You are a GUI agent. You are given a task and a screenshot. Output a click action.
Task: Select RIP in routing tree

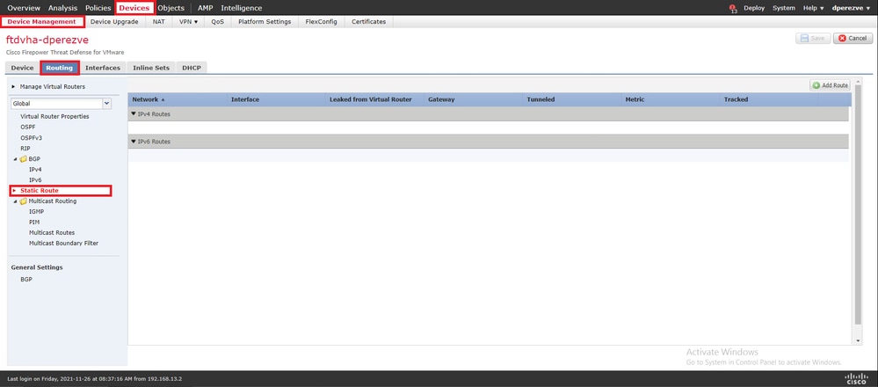[25, 149]
